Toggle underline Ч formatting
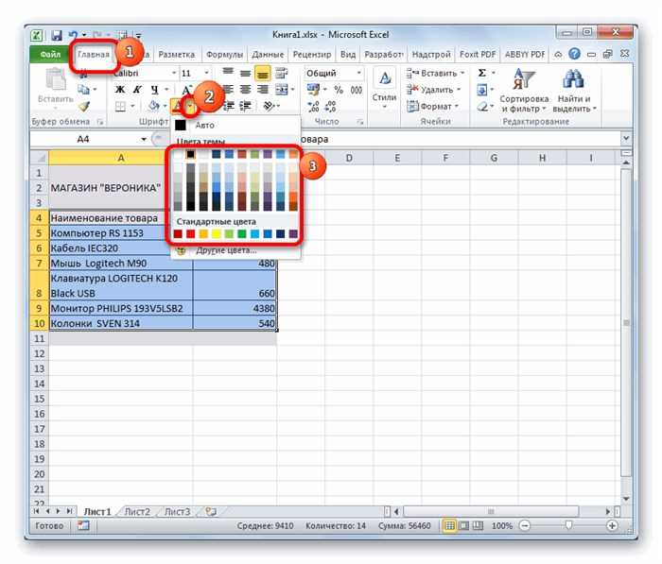The height and width of the screenshot is (564, 662). (x=154, y=90)
